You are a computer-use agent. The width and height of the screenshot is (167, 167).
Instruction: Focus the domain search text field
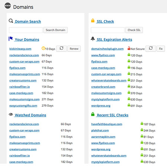[x=26, y=30]
